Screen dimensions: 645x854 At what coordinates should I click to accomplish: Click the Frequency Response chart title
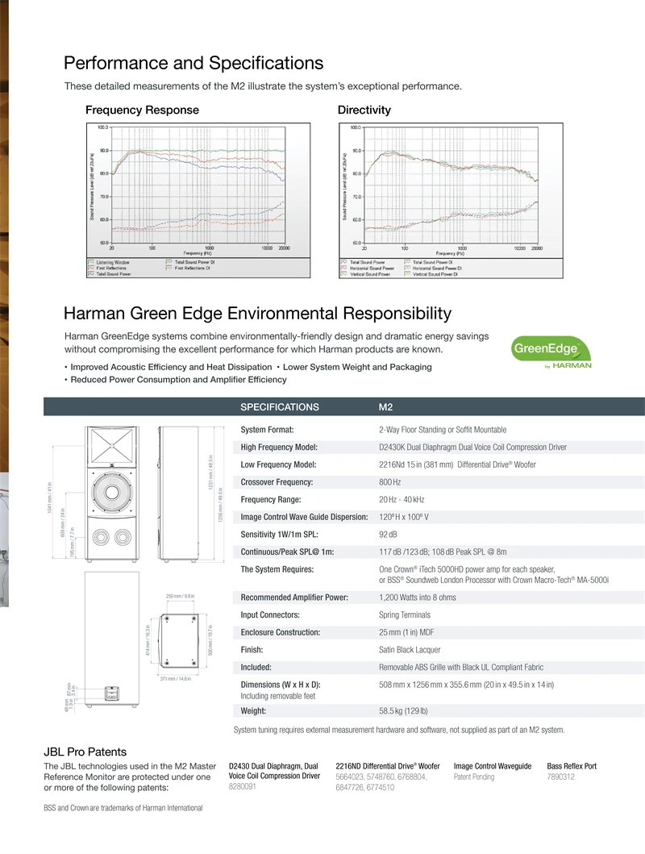(x=142, y=110)
